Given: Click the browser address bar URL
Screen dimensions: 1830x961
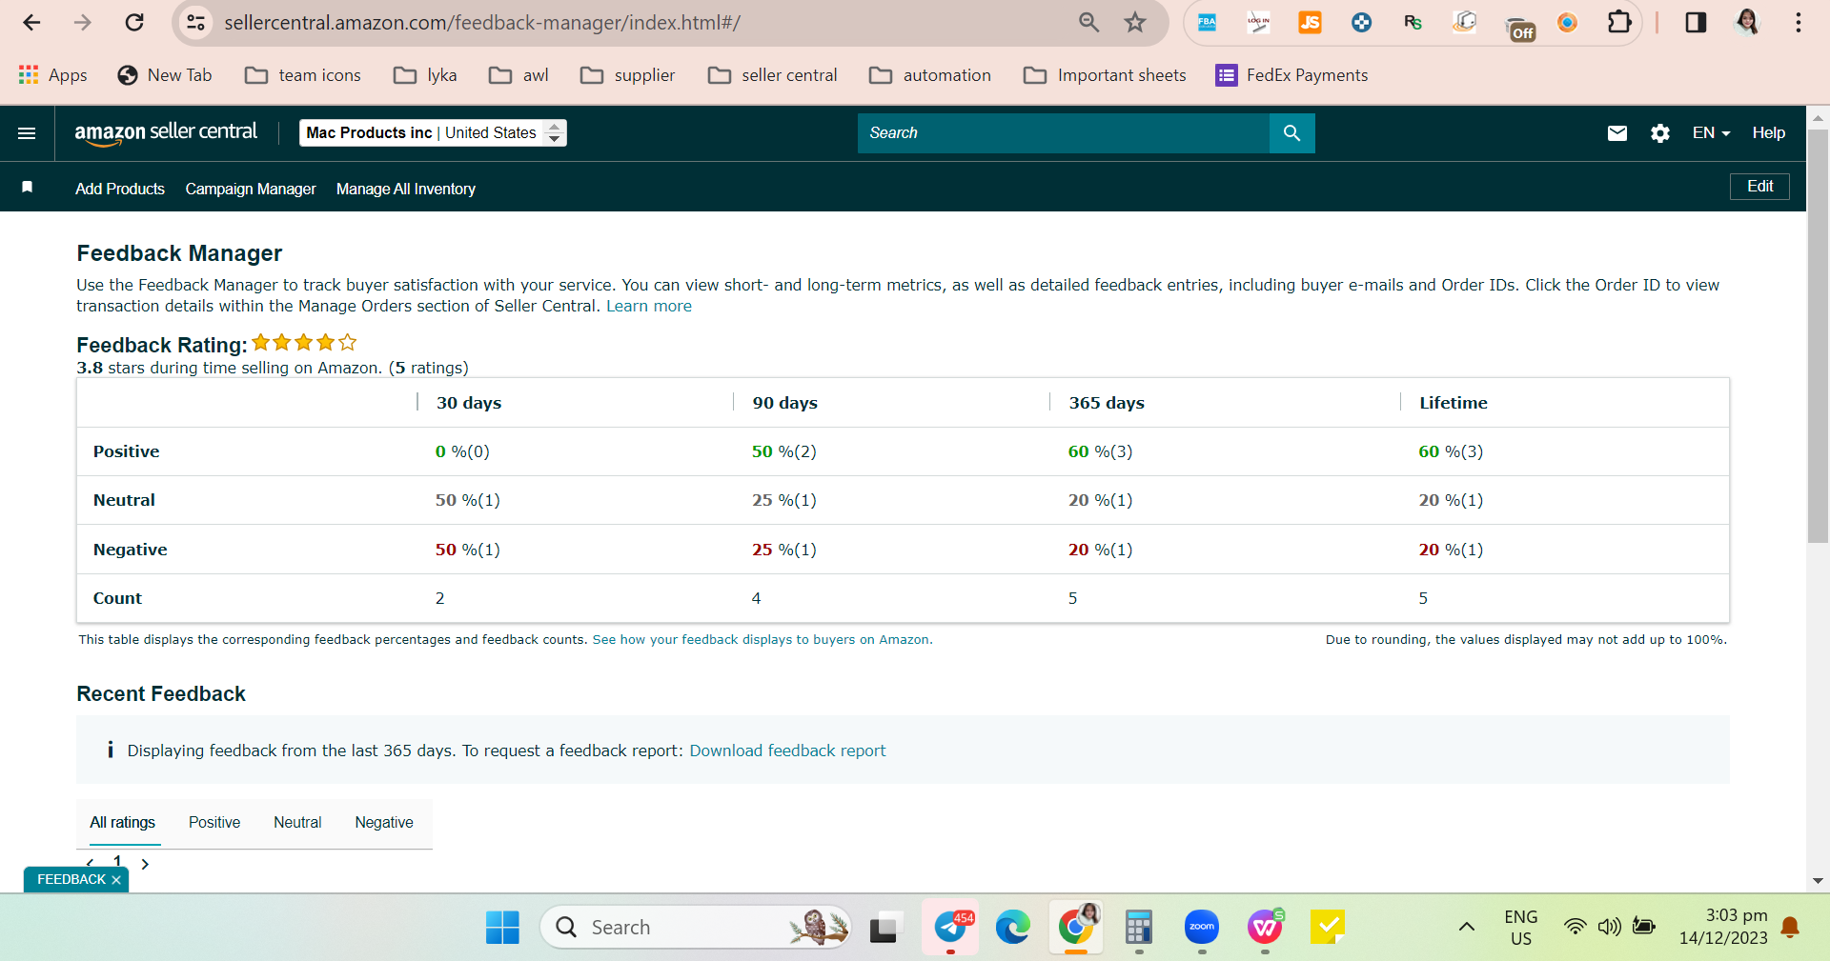Looking at the screenshot, I should coord(482,22).
